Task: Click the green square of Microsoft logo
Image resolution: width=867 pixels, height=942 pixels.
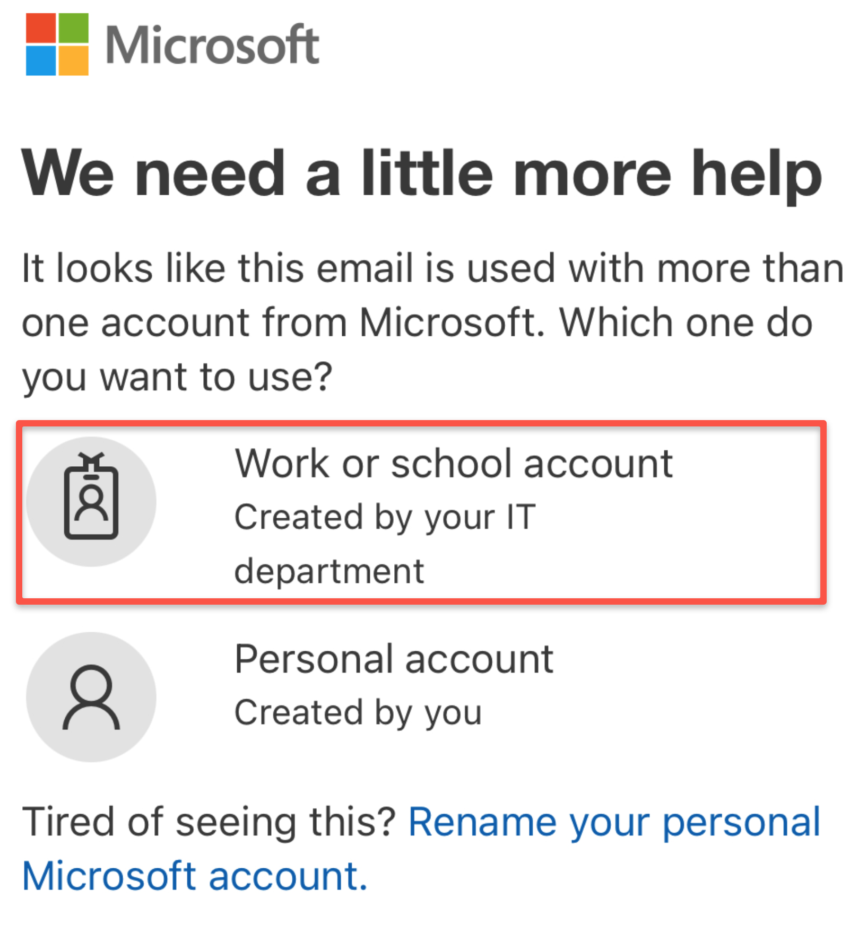Action: point(73,28)
